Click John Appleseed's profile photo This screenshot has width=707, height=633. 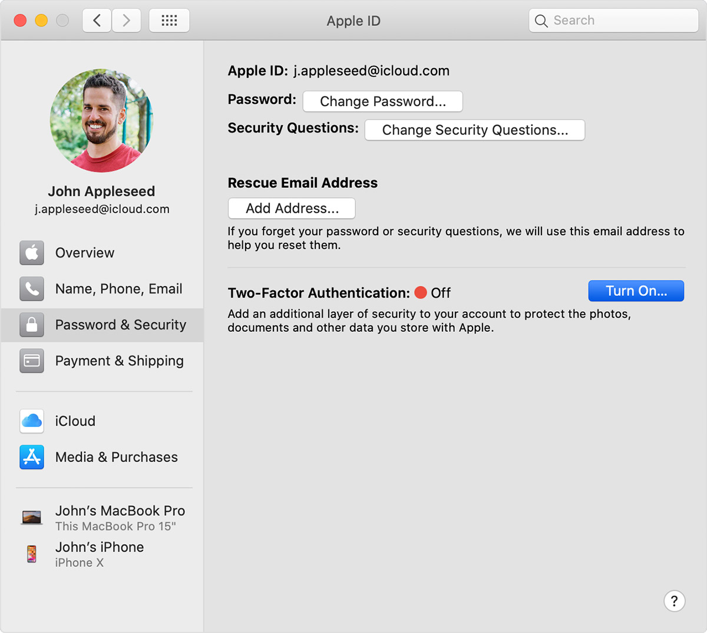point(101,121)
